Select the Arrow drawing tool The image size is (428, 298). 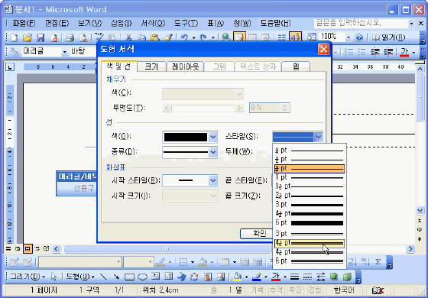[x=116, y=277]
